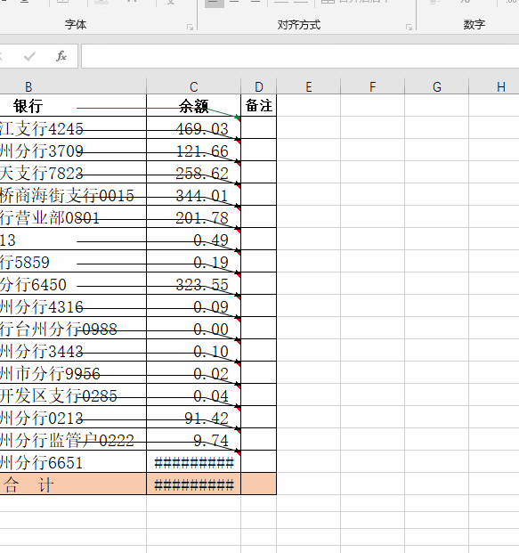519x553 pixels.
Task: Select column C header
Action: (x=193, y=86)
